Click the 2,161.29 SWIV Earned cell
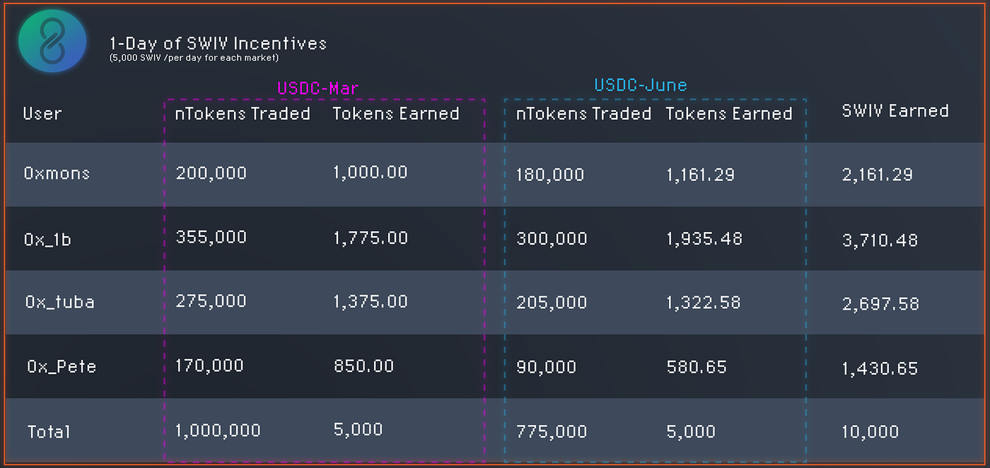The width and height of the screenshot is (990, 468). click(878, 174)
